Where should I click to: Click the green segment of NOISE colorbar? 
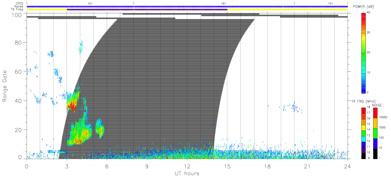click(x=375, y=133)
